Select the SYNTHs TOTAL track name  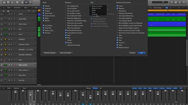point(24,45)
